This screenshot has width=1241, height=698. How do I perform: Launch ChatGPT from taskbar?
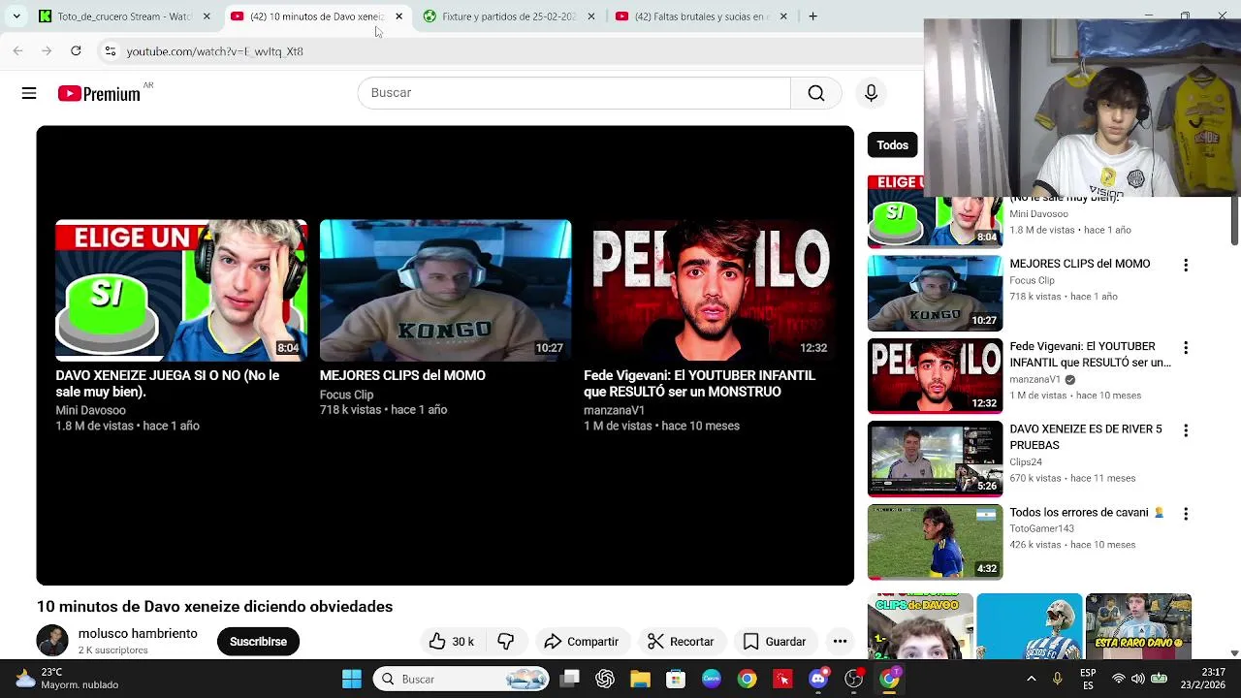click(605, 679)
